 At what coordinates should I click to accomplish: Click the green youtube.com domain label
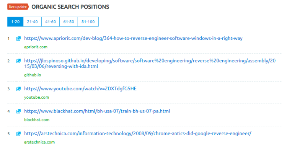(x=37, y=97)
